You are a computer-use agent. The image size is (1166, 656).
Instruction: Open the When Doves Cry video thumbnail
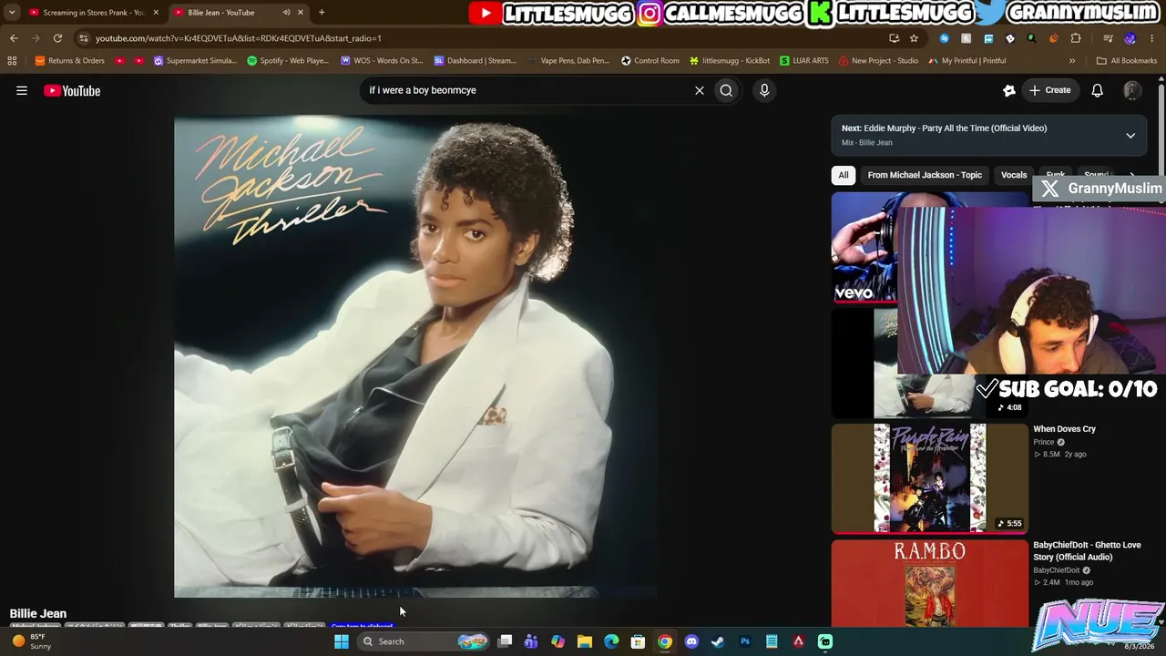pos(929,477)
